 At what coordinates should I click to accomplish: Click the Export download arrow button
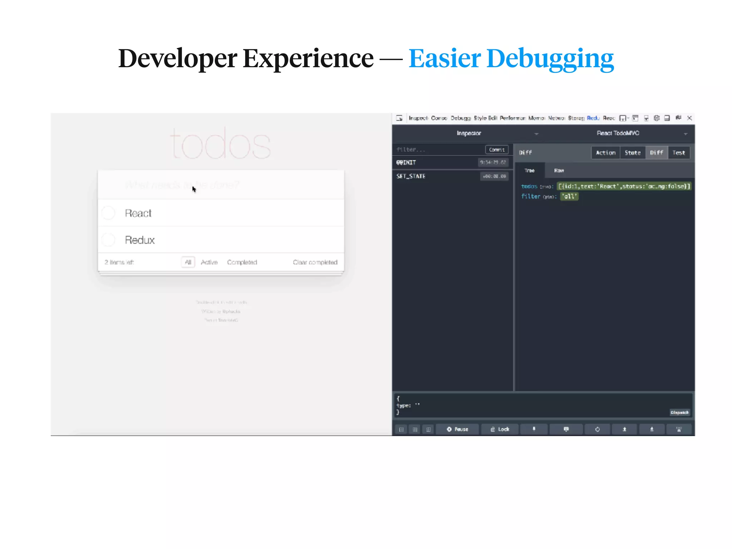pyautogui.click(x=652, y=429)
